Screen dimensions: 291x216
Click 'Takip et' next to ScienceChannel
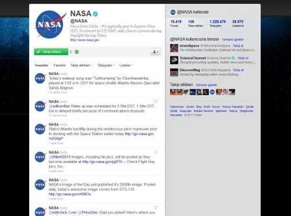coord(243,58)
